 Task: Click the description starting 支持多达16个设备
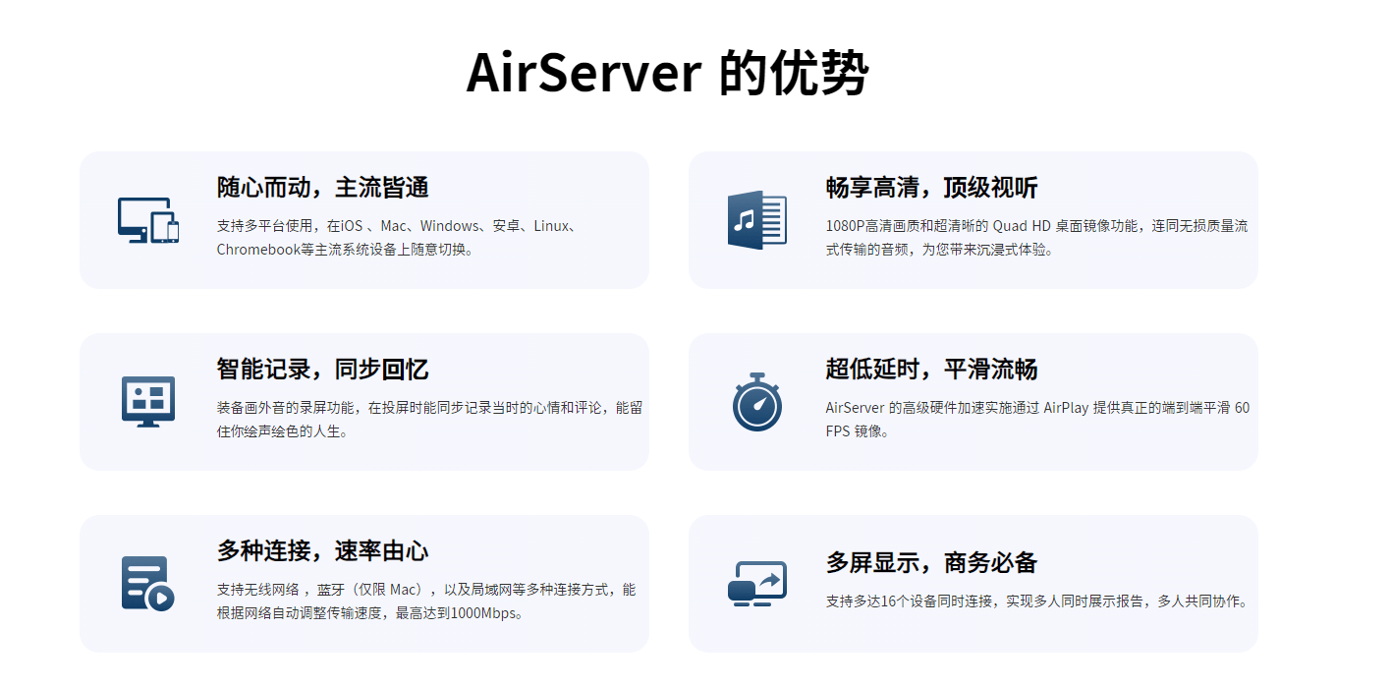point(1037,601)
